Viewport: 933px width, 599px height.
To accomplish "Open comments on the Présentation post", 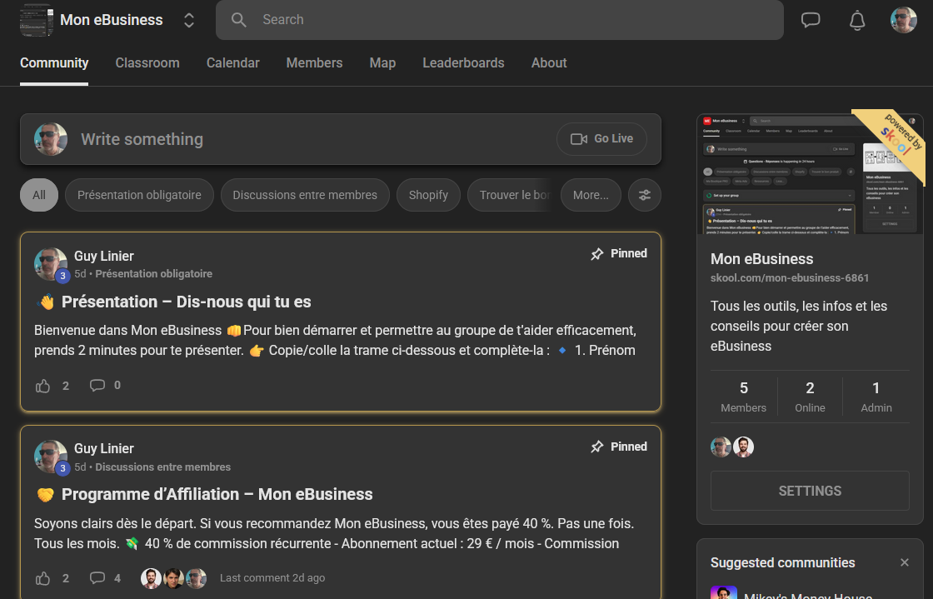I will click(x=97, y=385).
